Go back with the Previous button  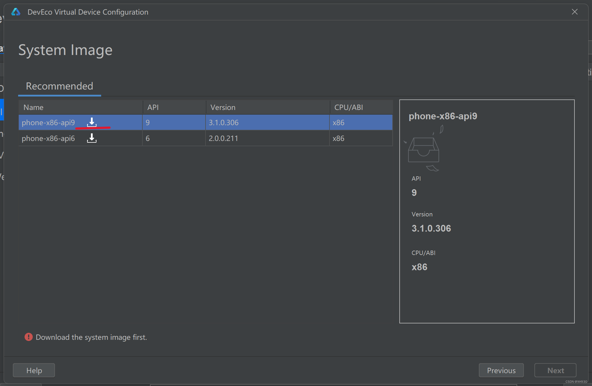tap(501, 371)
